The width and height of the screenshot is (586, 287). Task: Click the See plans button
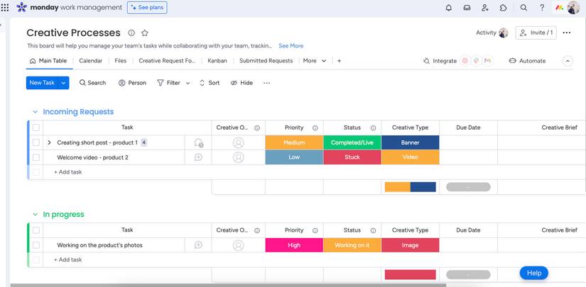click(147, 8)
